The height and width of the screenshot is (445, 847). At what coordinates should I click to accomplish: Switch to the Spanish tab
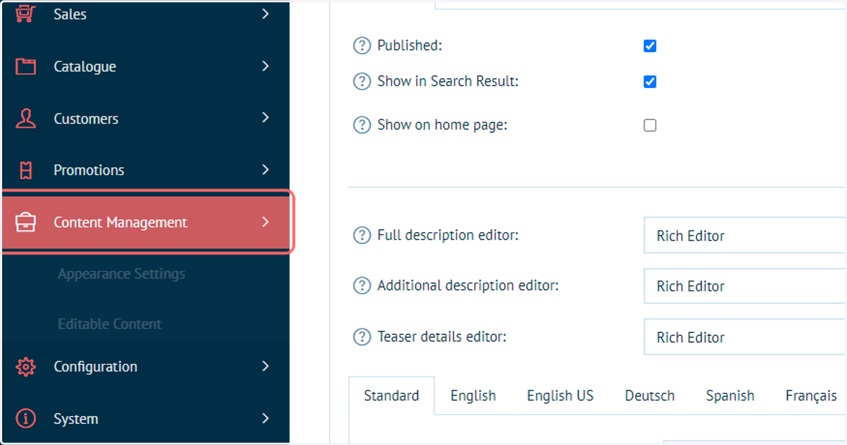tap(731, 396)
